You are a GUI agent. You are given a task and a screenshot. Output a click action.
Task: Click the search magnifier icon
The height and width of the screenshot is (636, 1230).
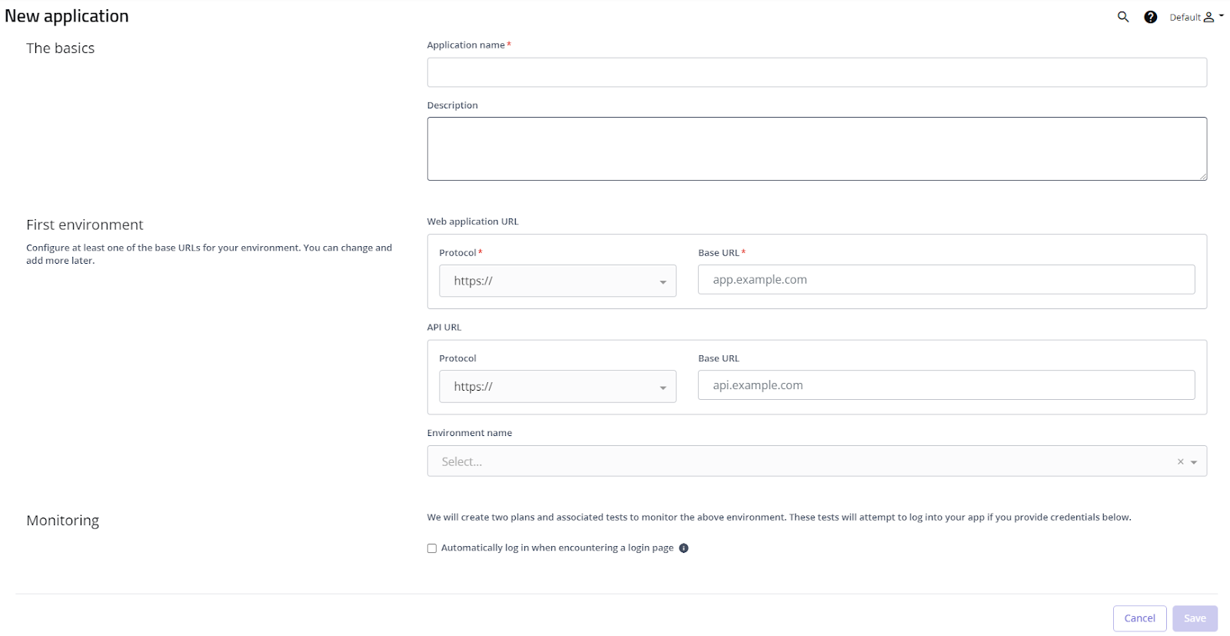[1123, 17]
